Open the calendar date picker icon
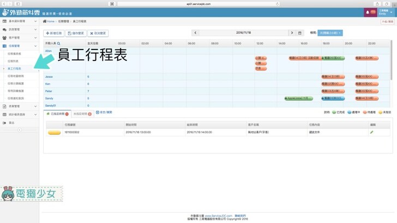The image size is (397, 223). click(300, 33)
